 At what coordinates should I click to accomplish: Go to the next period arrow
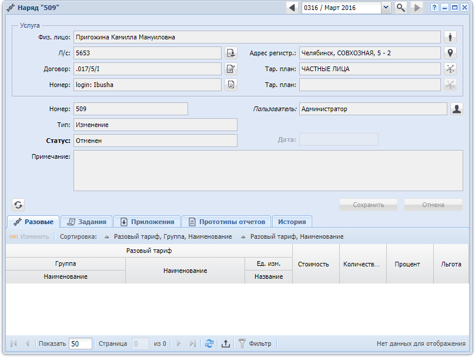pyautogui.click(x=417, y=8)
